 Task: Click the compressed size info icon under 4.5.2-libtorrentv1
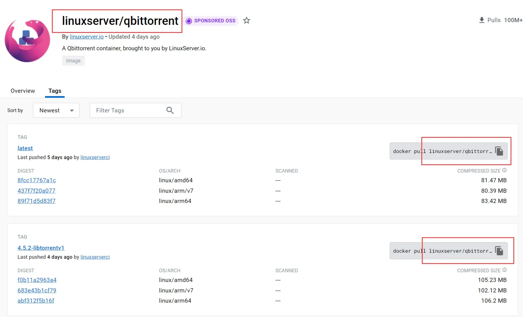(504, 270)
